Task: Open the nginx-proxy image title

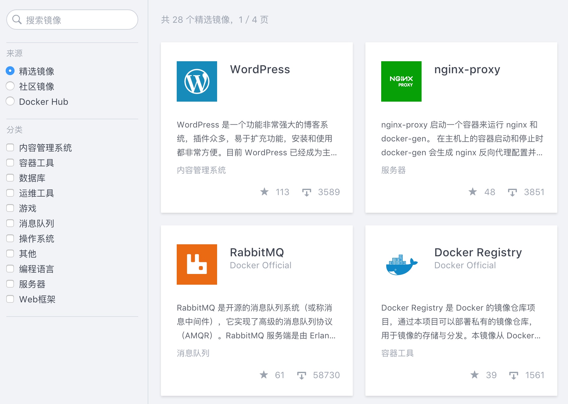Action: 467,69
